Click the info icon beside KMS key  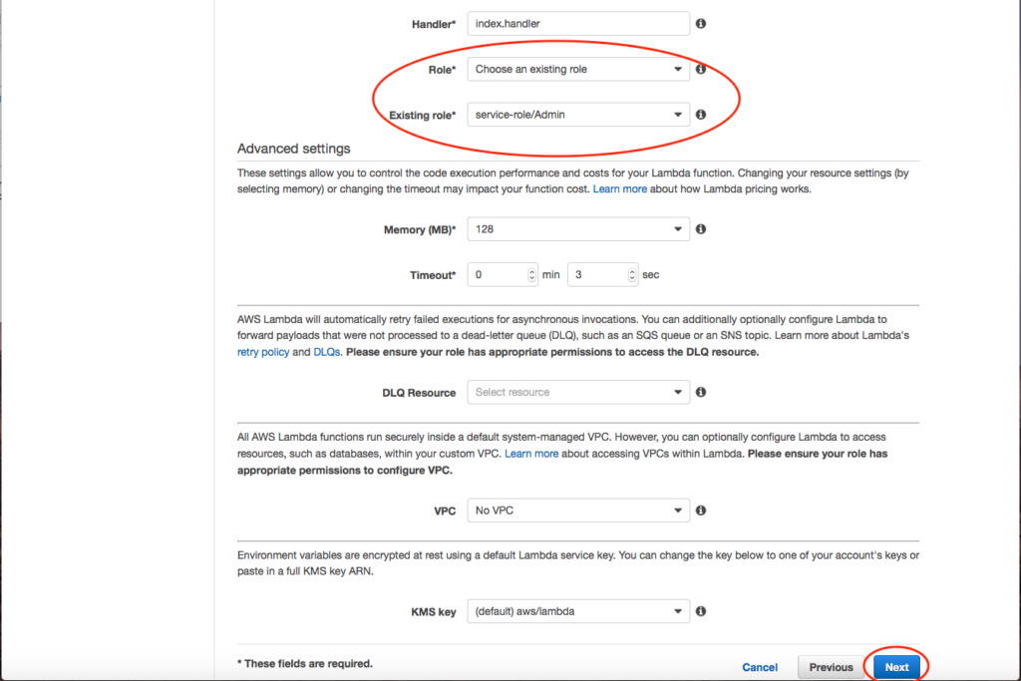(701, 611)
